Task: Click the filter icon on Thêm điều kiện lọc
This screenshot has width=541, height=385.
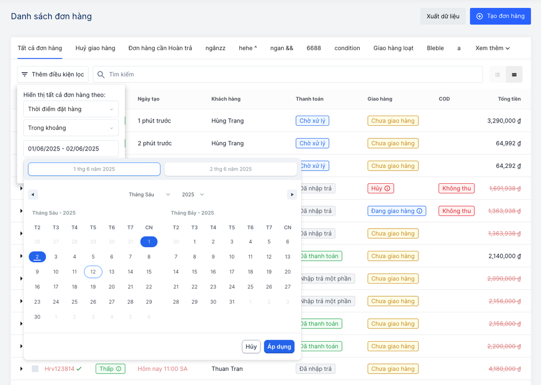Action: [24, 74]
